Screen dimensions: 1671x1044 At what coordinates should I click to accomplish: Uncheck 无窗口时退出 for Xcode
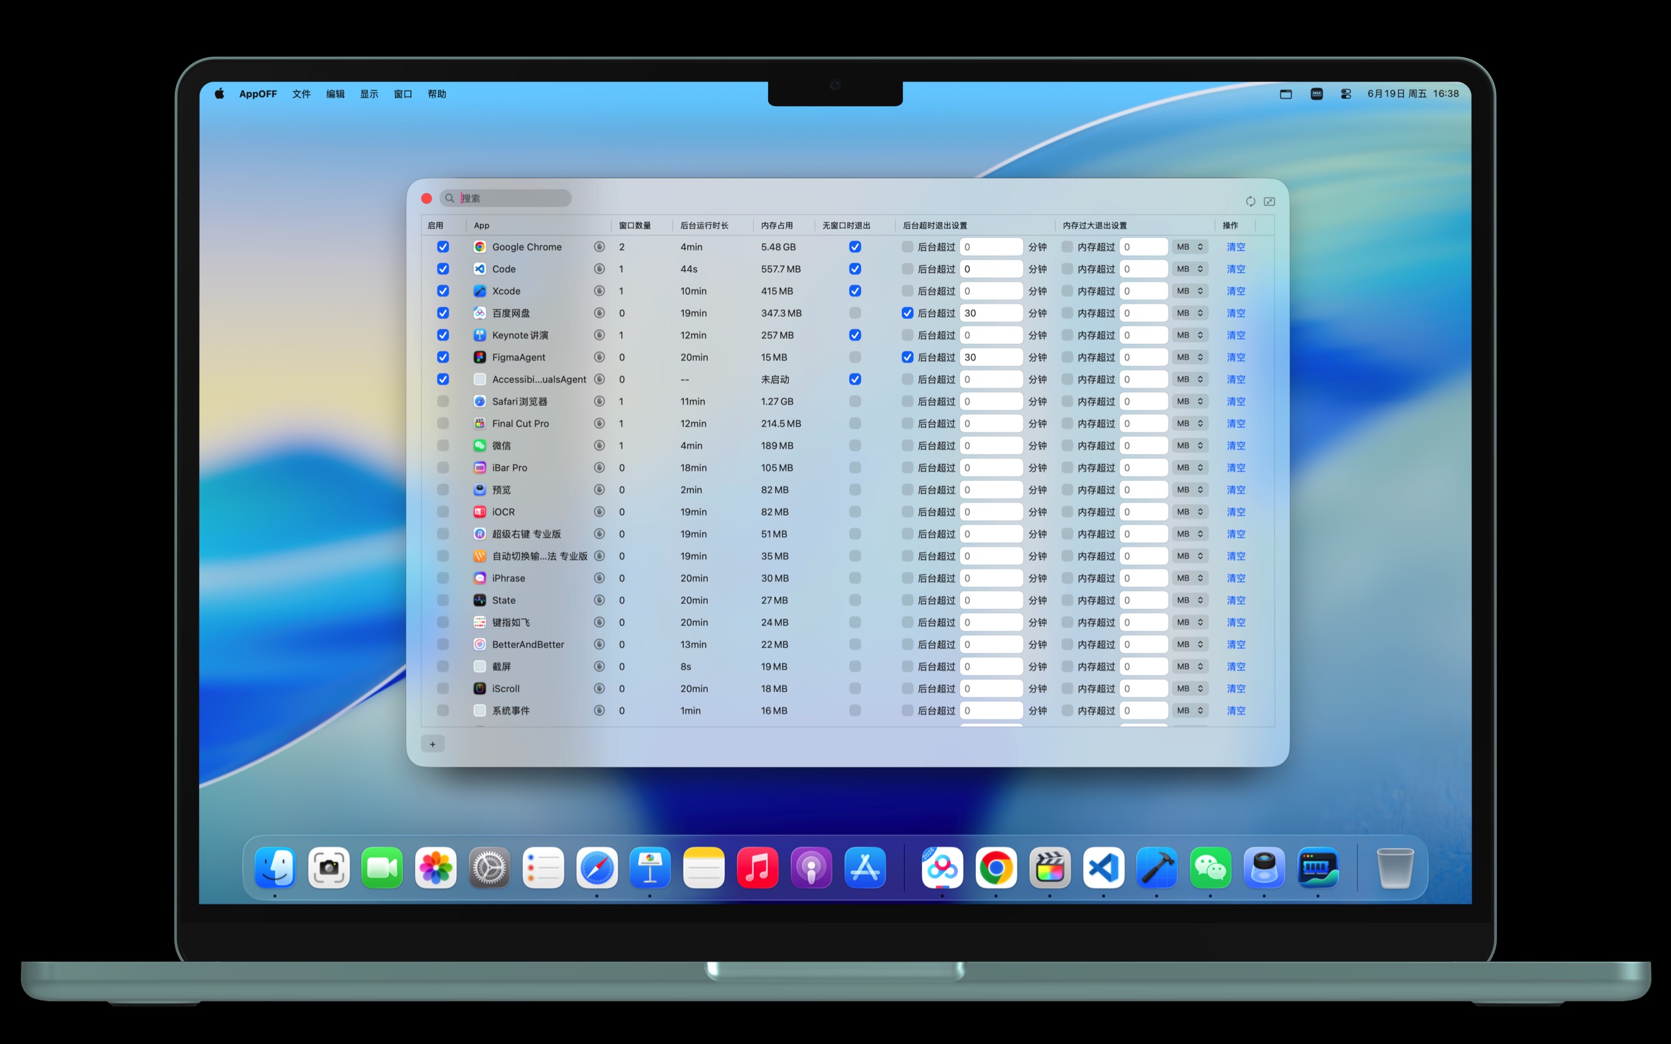click(855, 291)
